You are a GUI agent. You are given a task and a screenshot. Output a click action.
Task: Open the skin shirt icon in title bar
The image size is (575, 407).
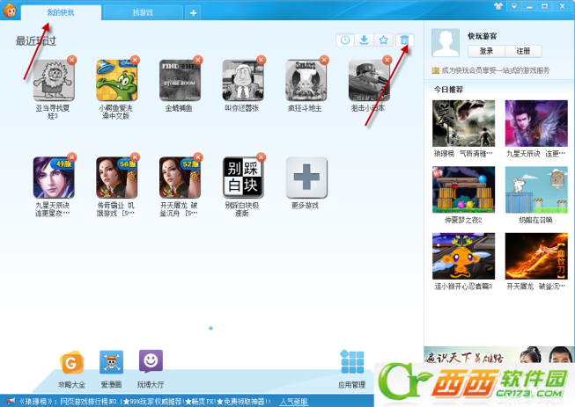498,6
